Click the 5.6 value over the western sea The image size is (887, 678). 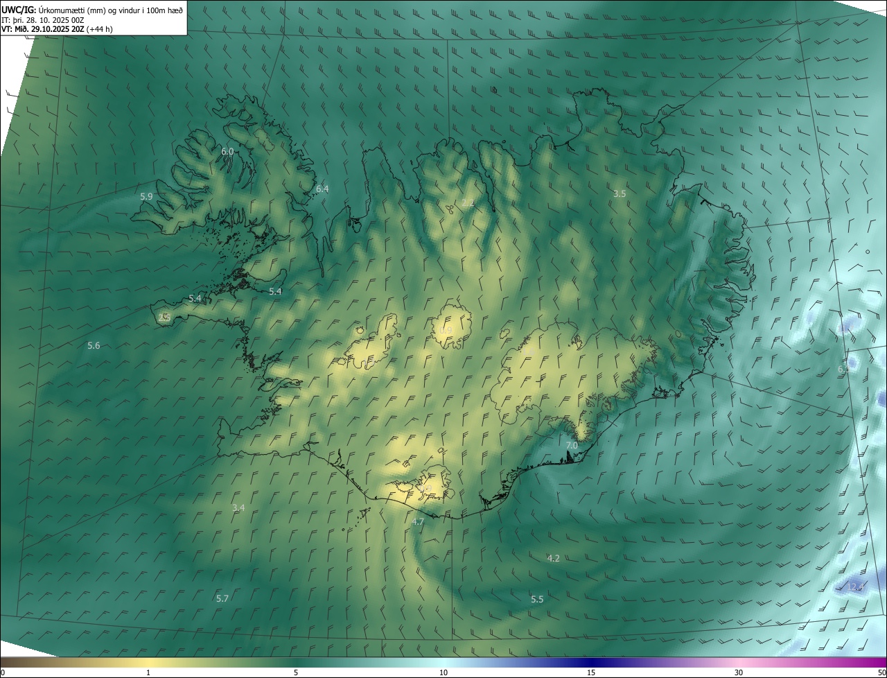click(x=94, y=345)
